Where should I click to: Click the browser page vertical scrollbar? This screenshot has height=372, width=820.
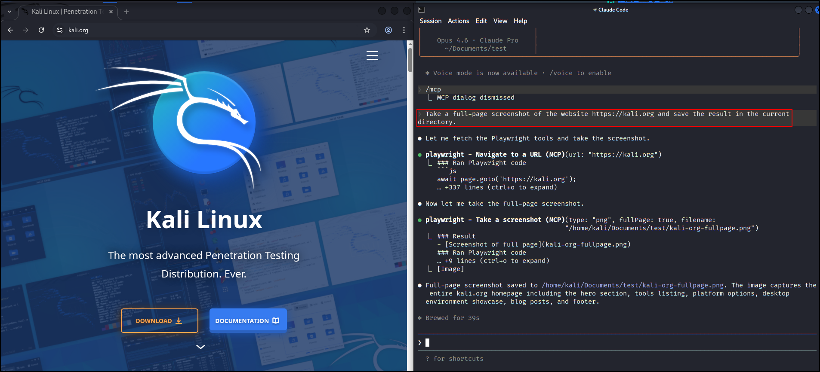point(410,60)
